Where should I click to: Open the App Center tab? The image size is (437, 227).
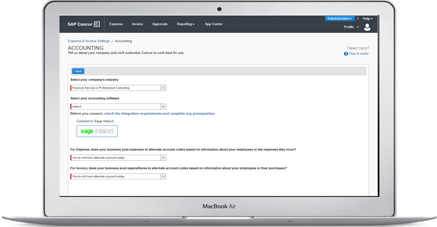[x=213, y=24]
